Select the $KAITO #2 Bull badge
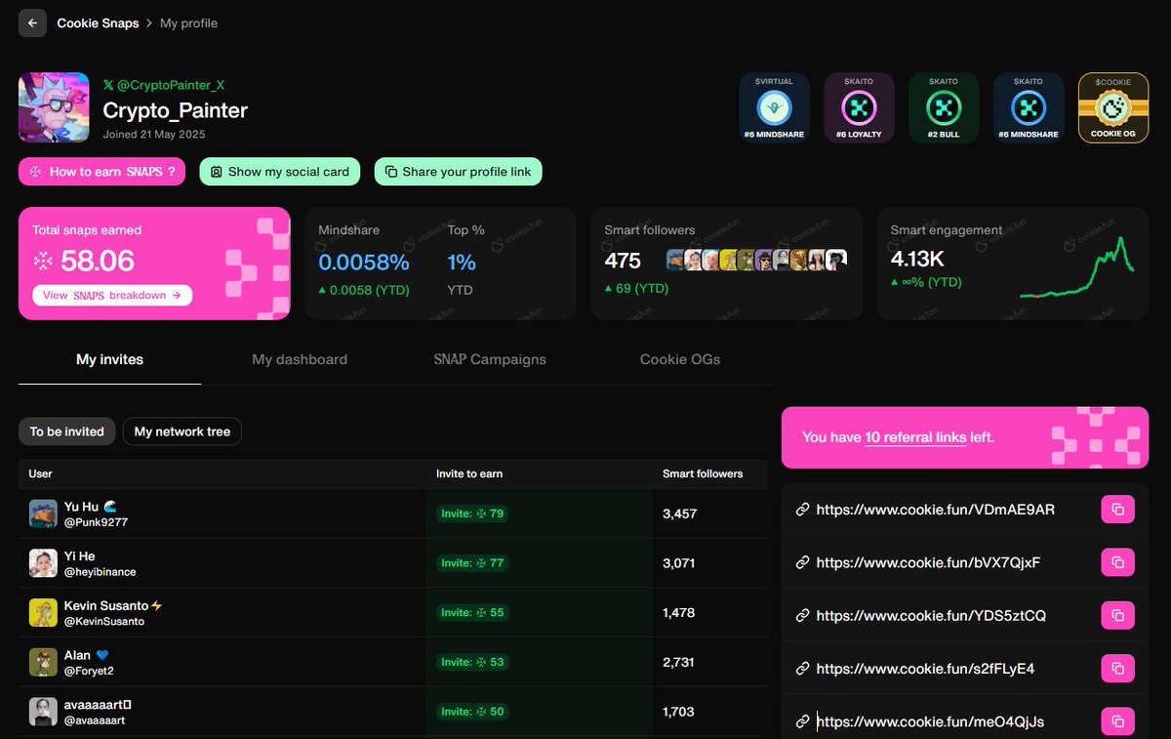Viewport: 1171px width, 739px height. click(x=944, y=108)
